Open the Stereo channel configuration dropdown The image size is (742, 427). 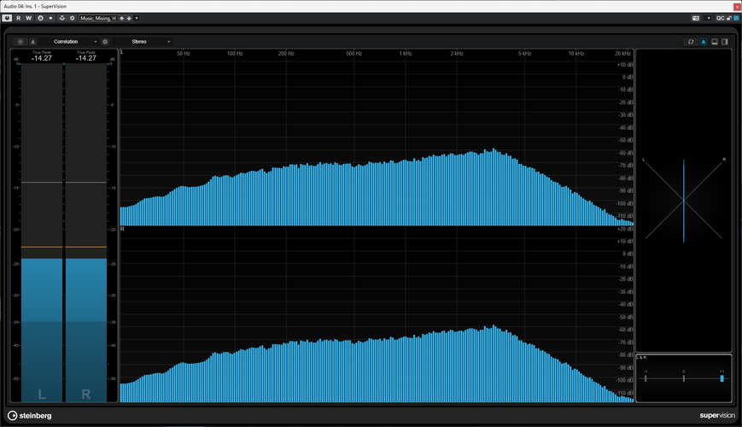coord(143,42)
